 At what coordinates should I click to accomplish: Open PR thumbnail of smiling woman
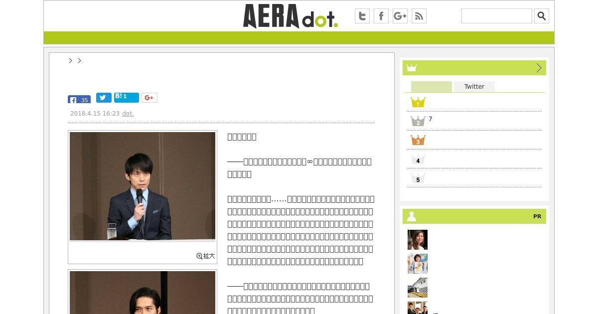418,240
